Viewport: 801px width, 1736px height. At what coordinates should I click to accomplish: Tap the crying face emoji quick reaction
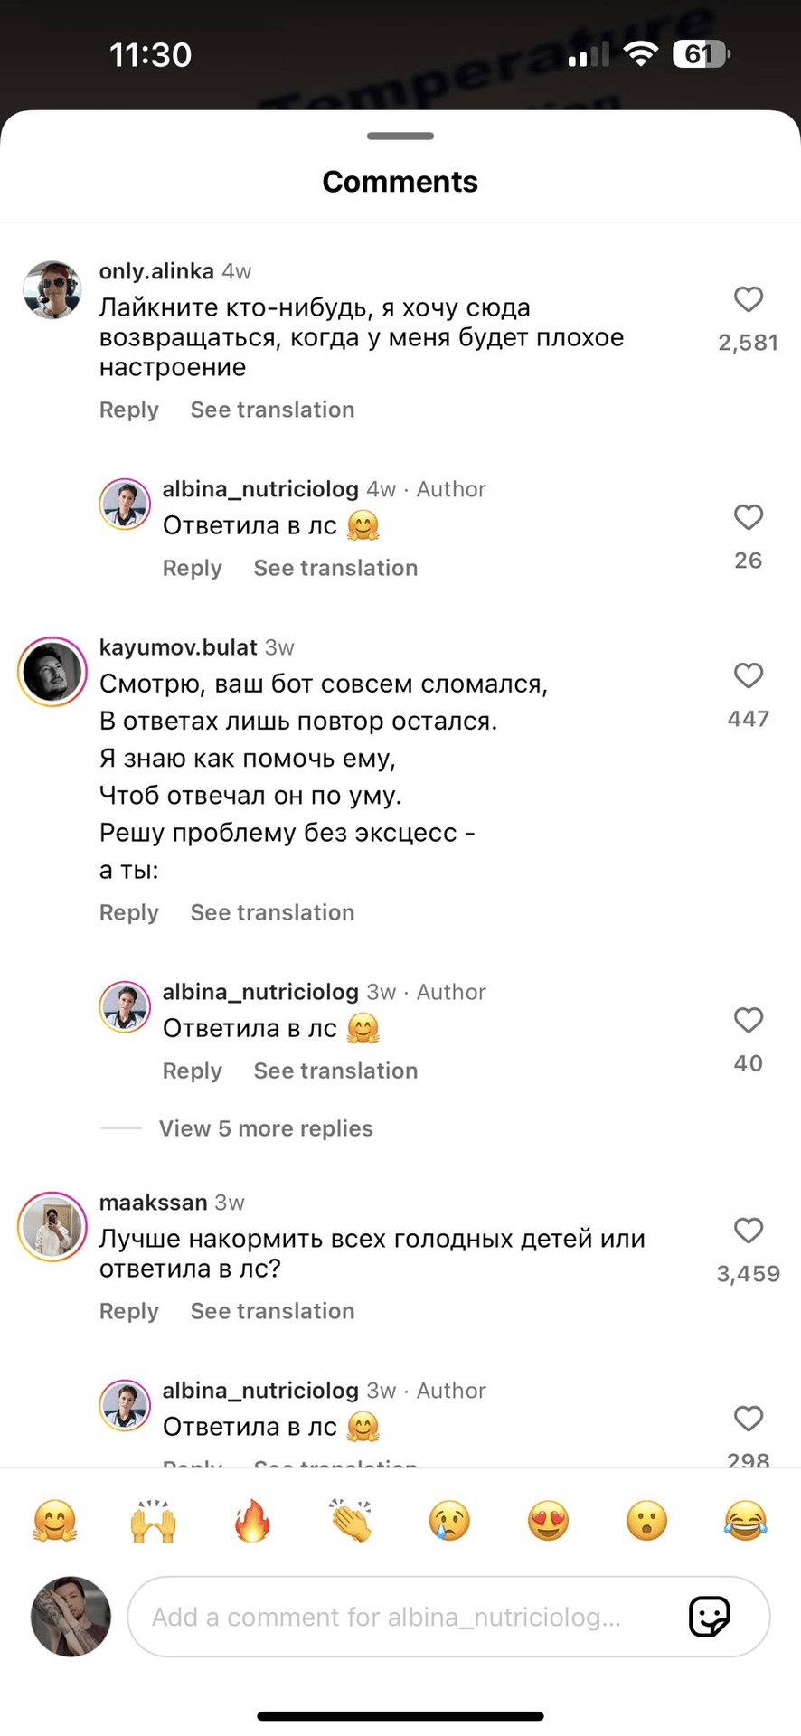449,1521
